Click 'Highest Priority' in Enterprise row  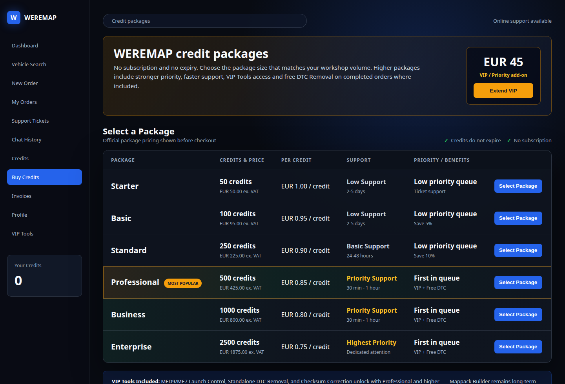click(372, 343)
